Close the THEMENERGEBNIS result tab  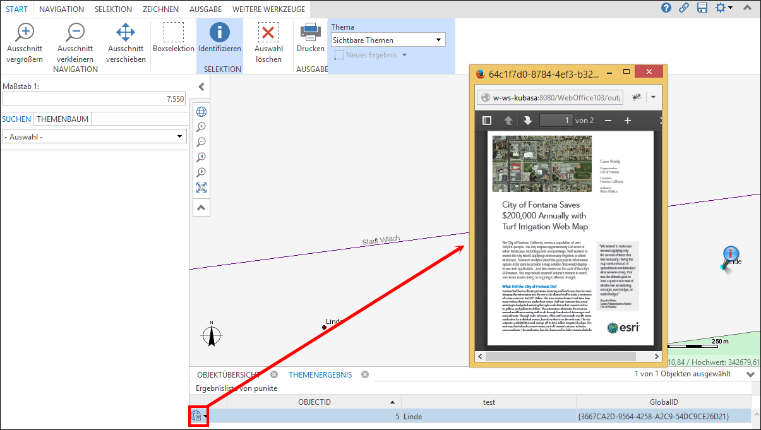click(364, 374)
